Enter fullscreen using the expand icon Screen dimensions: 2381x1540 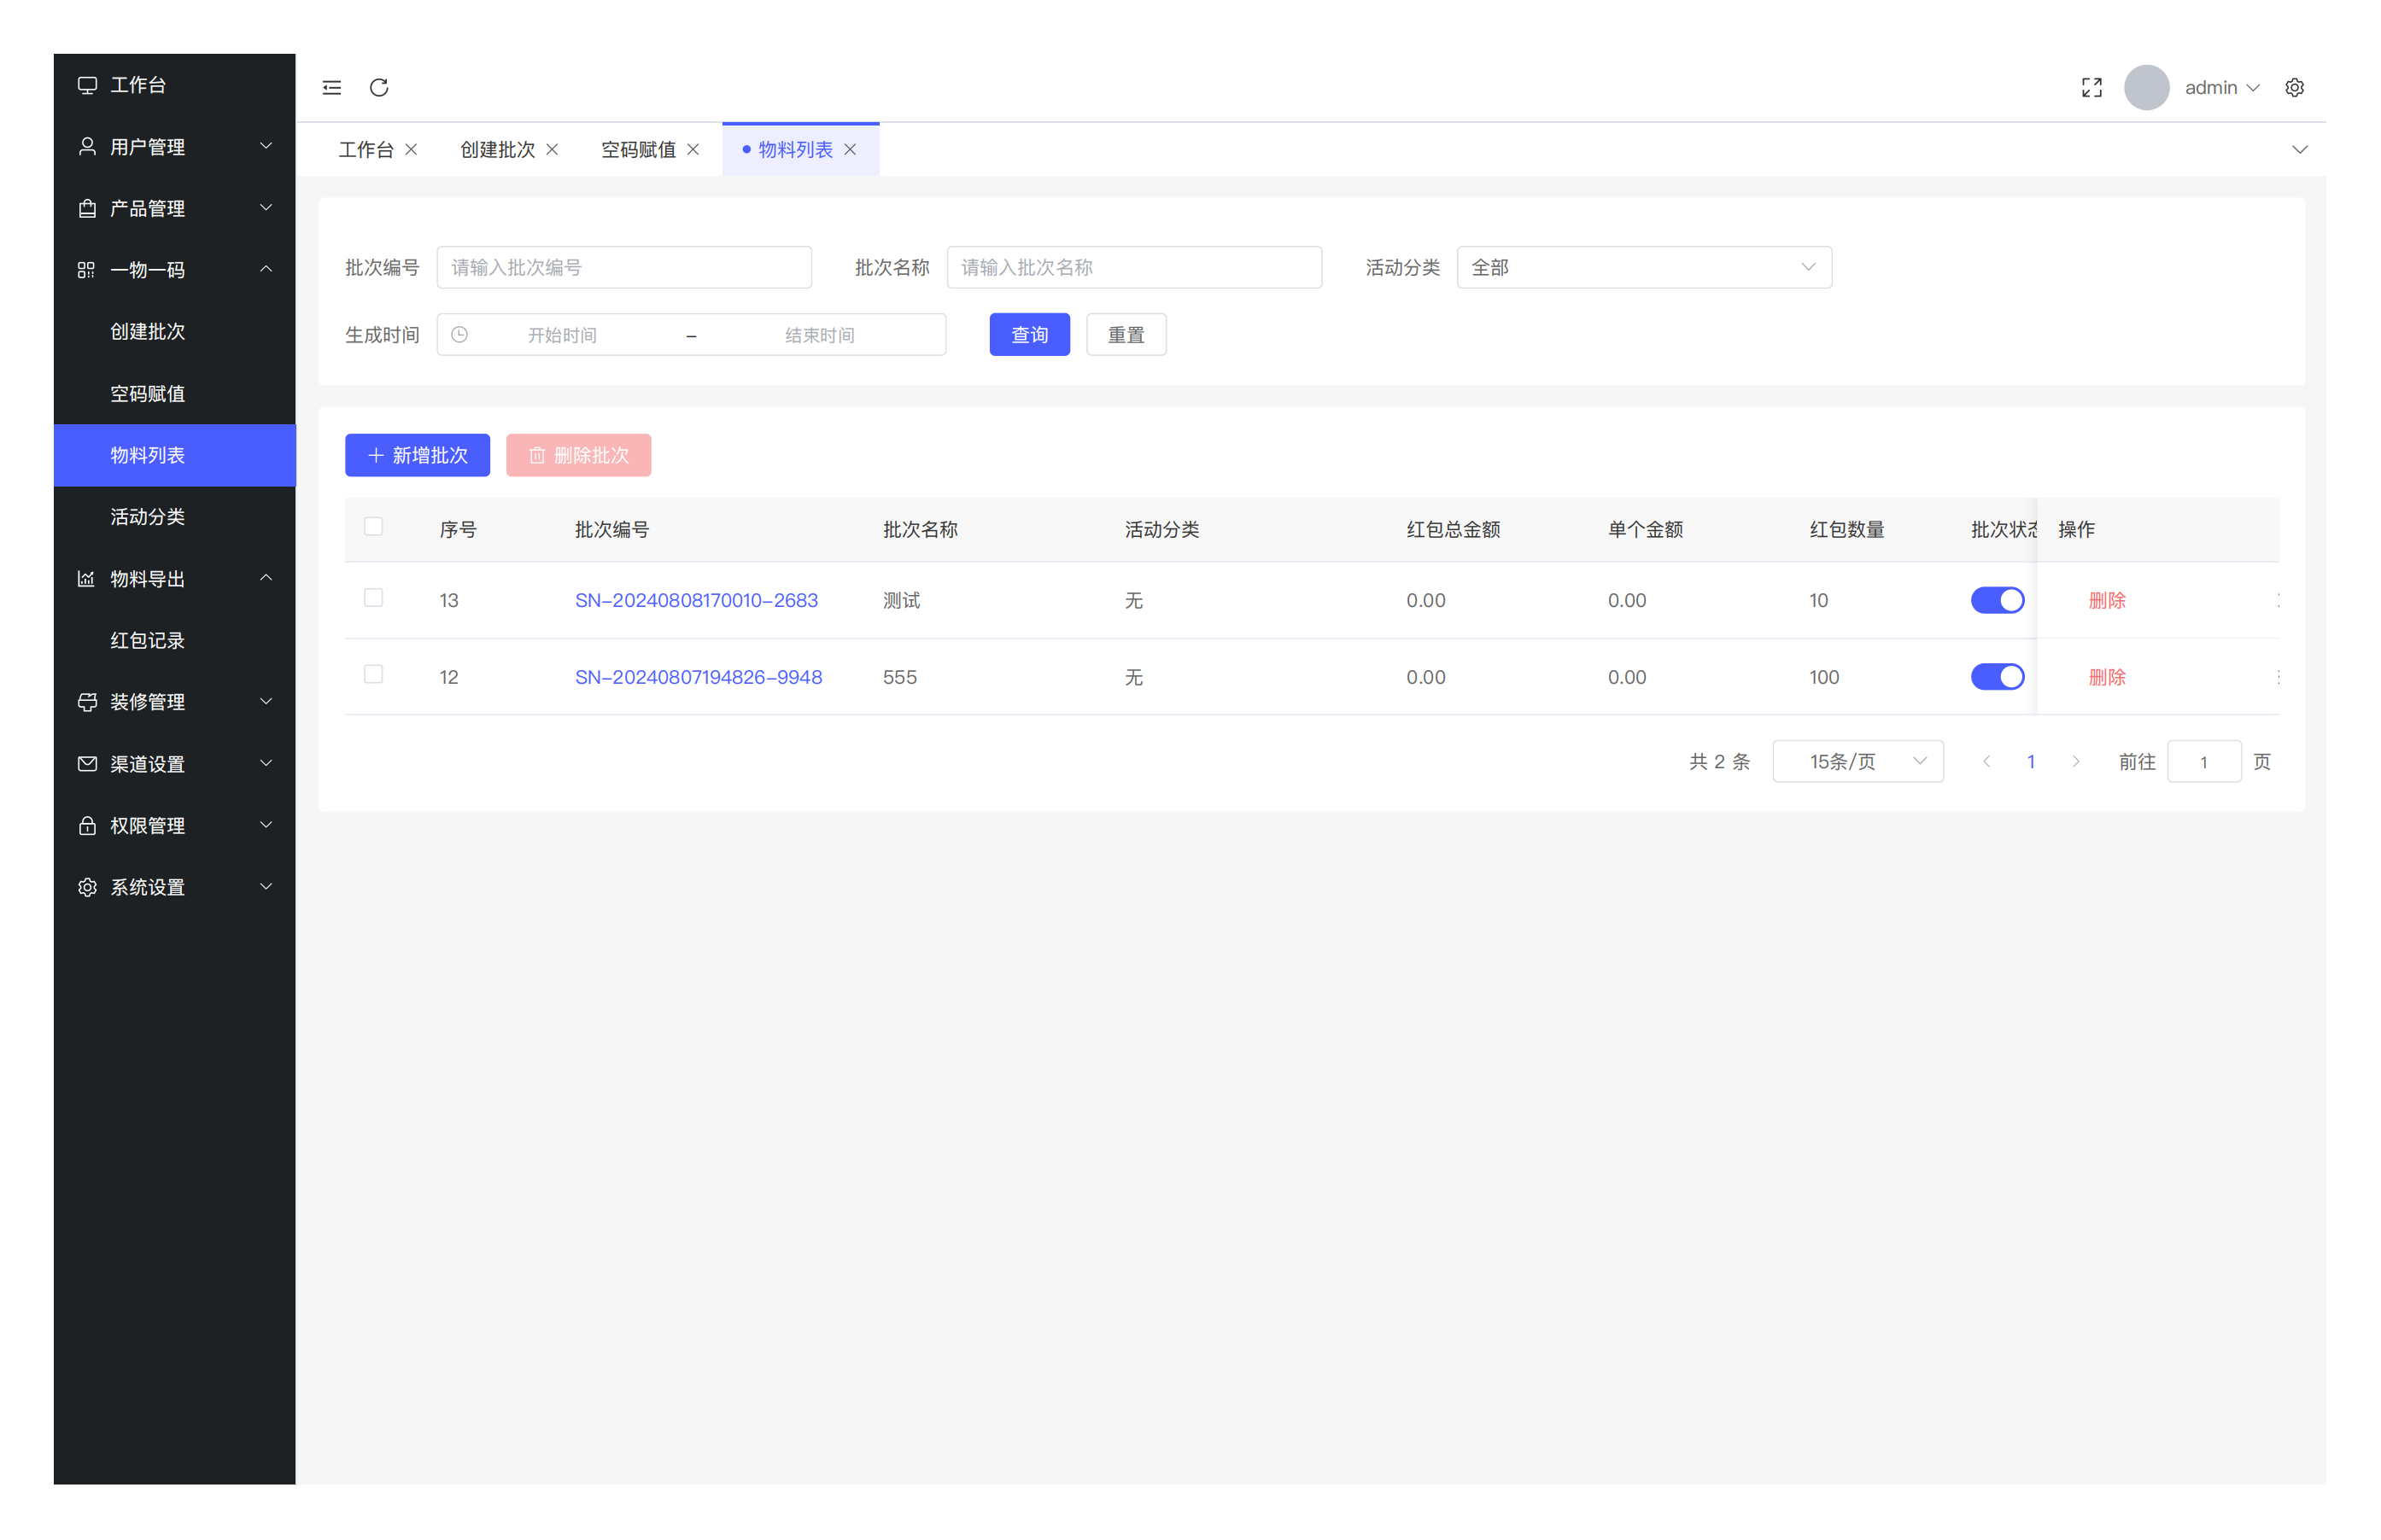pos(2091,88)
